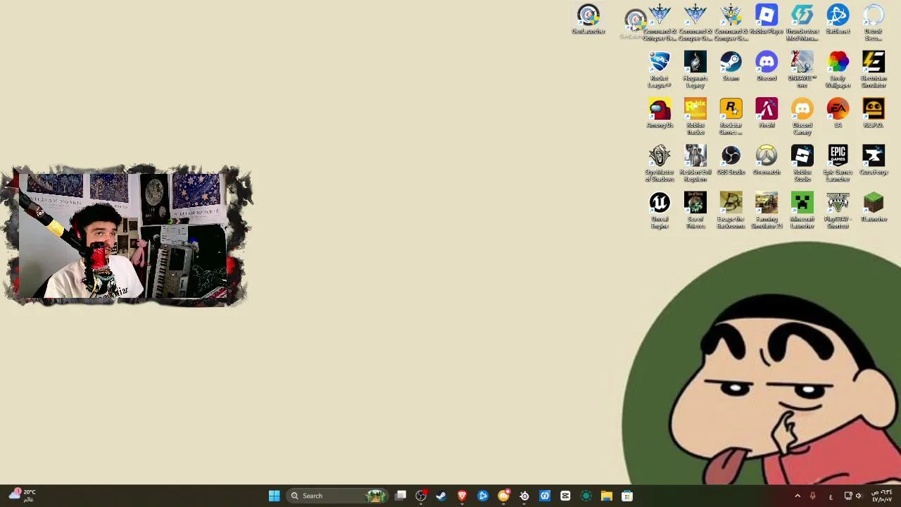Open the orange Discord Canary desktop icon
Viewport: 901px width, 507px height.
point(802,116)
